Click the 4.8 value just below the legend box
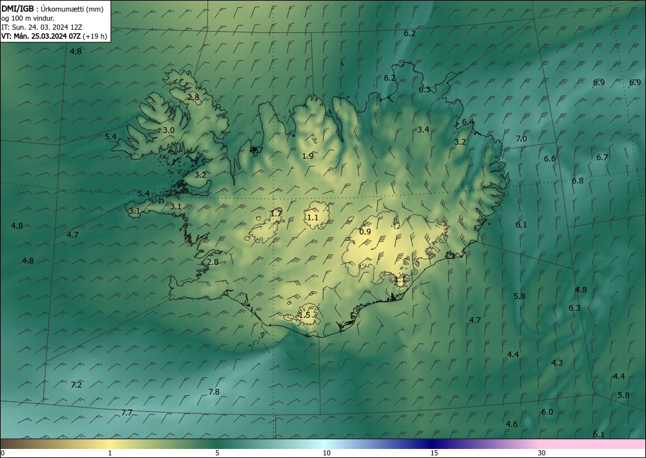Viewport: 646px width, 458px height. tap(76, 52)
